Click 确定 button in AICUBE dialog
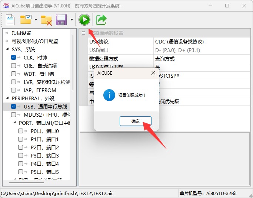This screenshot has height=198, width=253. pos(135,121)
